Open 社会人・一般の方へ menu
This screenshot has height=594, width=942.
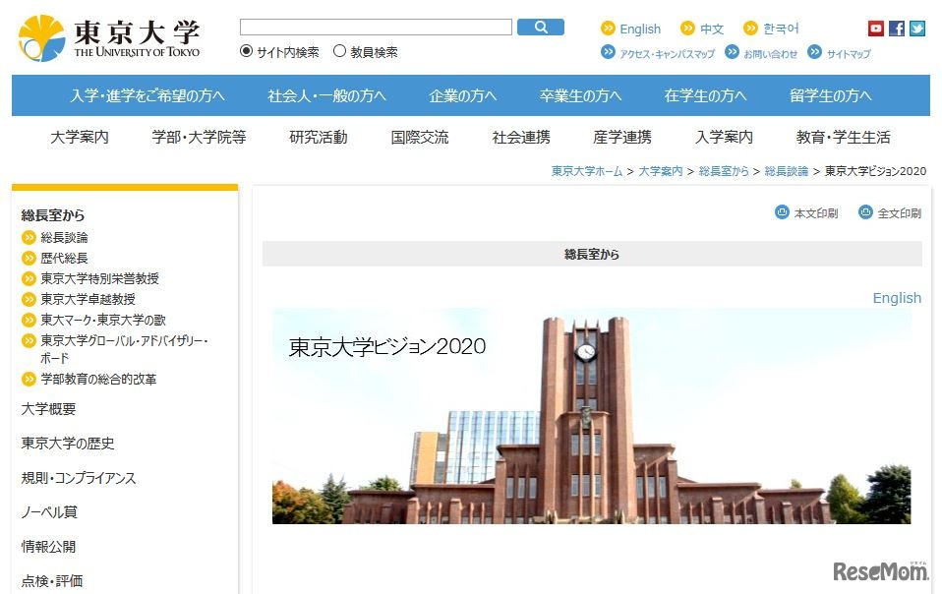click(326, 95)
